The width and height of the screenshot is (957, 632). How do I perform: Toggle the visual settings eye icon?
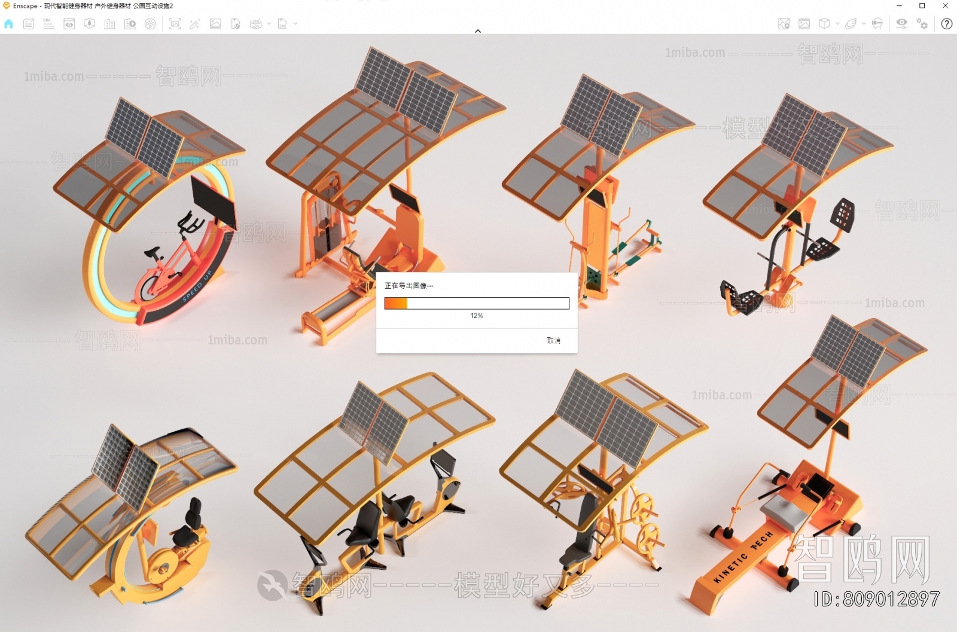(x=901, y=24)
